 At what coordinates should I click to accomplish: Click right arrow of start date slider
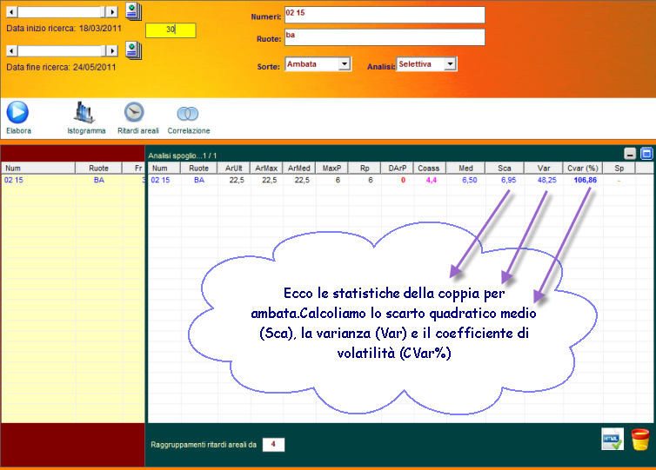[x=111, y=11]
